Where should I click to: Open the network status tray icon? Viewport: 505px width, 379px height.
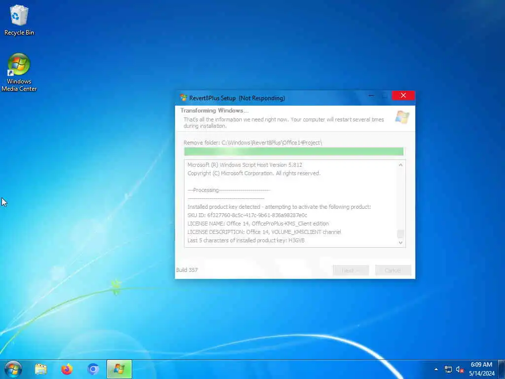(448, 370)
